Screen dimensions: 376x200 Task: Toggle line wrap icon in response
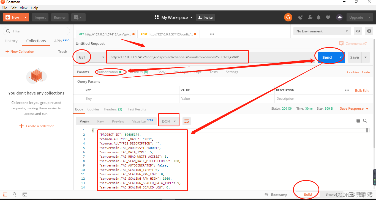pyautogui.click(x=186, y=121)
